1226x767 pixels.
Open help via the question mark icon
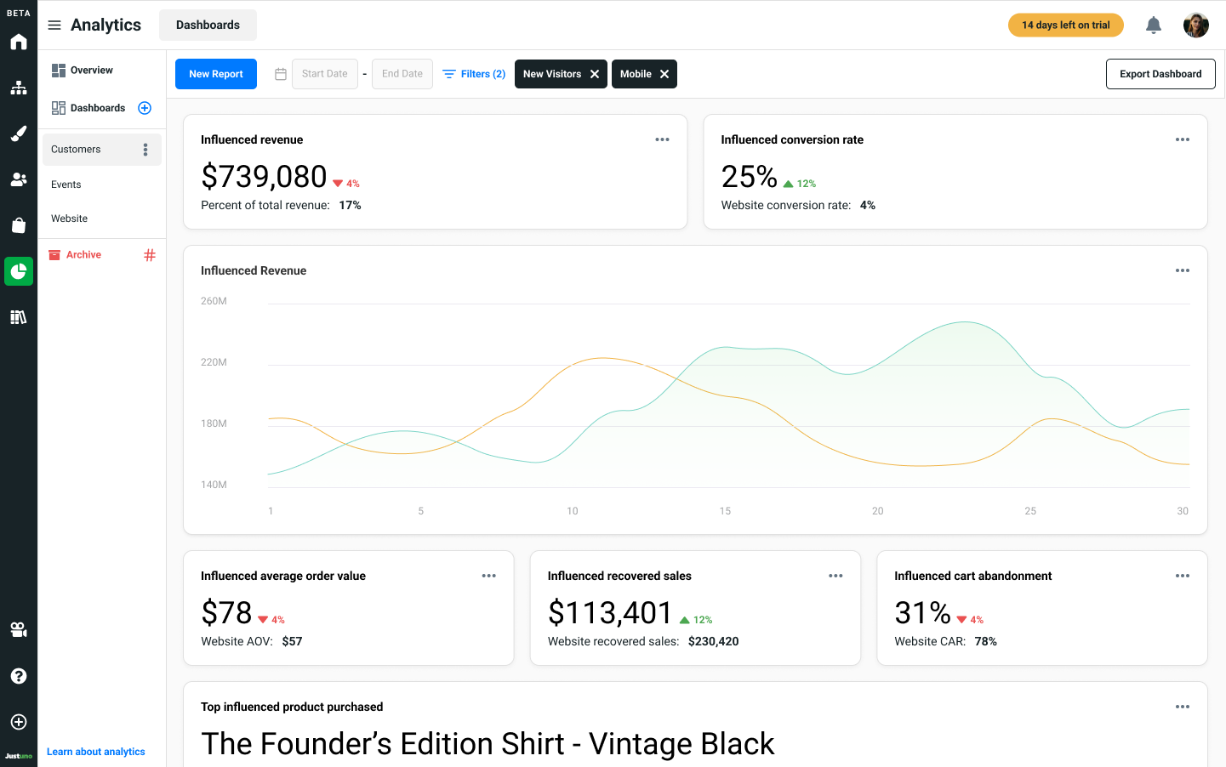click(x=19, y=676)
